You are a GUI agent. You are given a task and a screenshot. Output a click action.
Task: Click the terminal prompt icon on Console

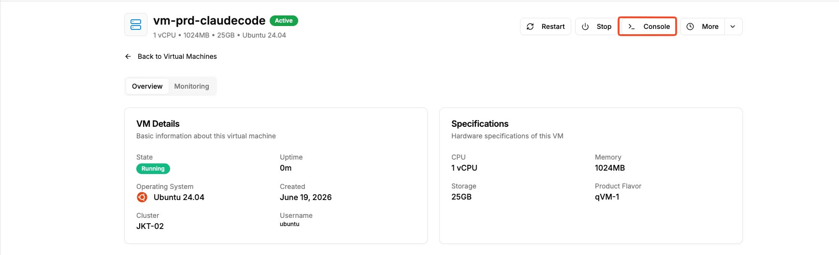pyautogui.click(x=631, y=27)
